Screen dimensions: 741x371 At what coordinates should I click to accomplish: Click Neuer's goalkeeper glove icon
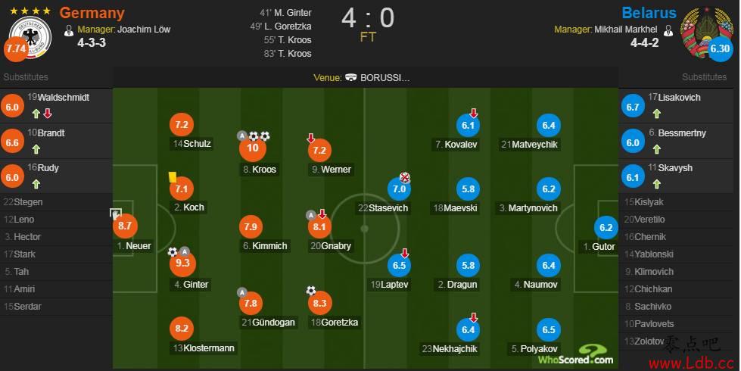click(117, 214)
